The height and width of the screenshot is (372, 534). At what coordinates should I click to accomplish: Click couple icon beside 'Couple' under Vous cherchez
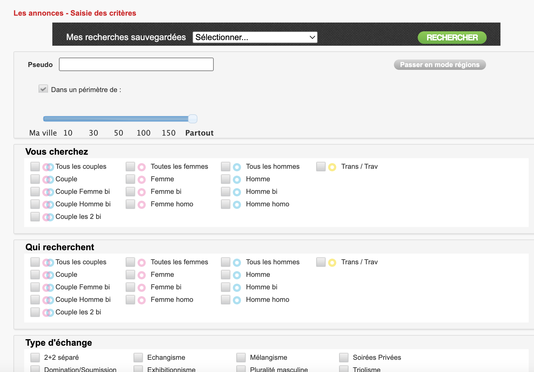pyautogui.click(x=48, y=180)
